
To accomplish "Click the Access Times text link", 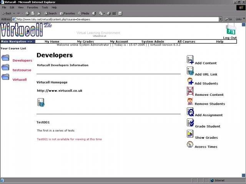I will [x=206, y=147].
